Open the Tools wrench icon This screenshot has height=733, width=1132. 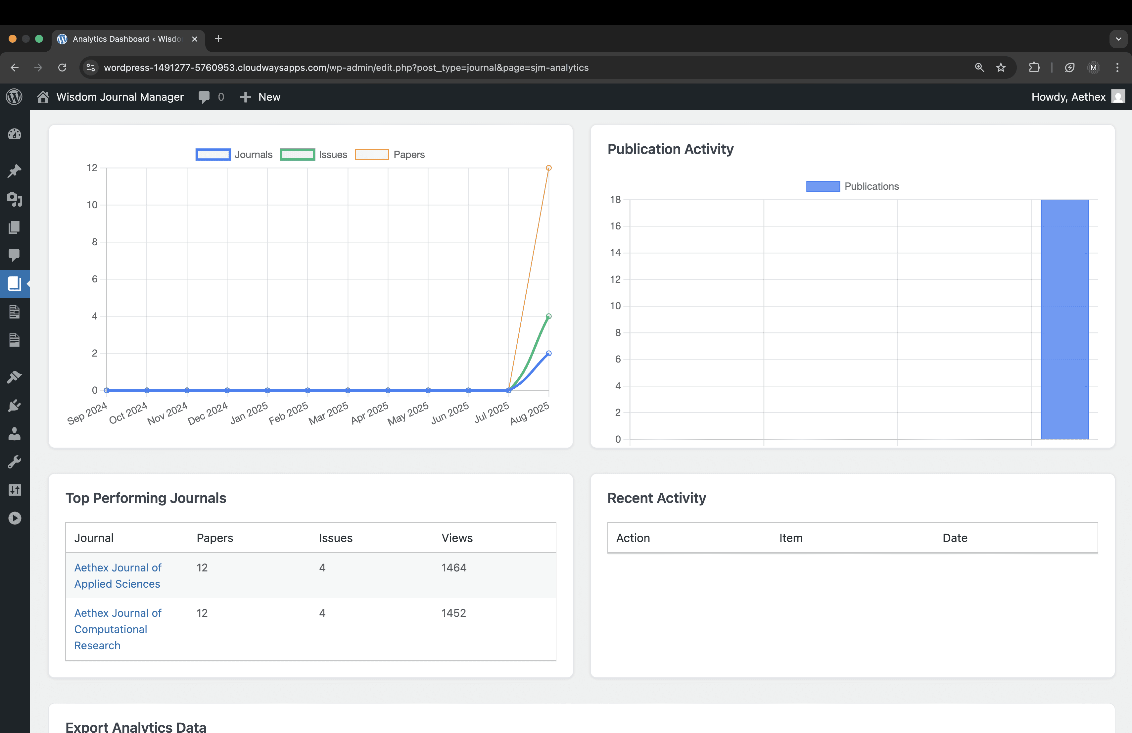14,462
